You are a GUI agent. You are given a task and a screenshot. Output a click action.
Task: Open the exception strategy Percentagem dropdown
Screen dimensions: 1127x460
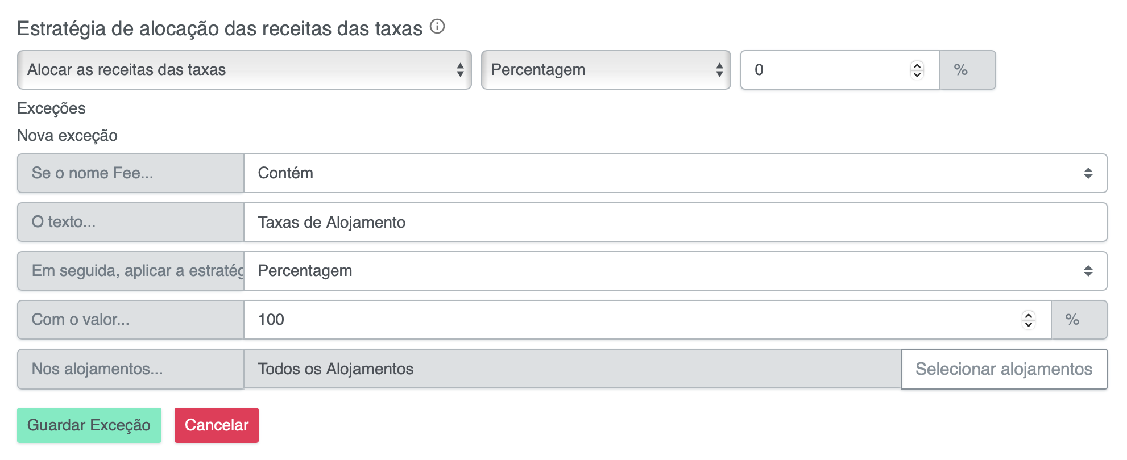click(674, 271)
